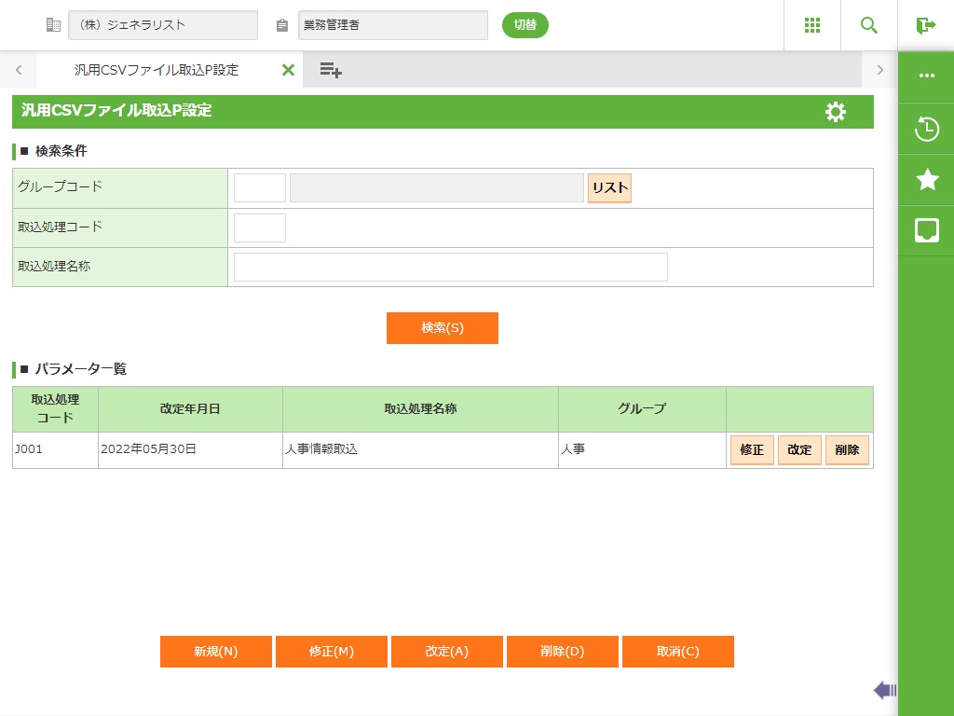Click the search magnifier icon in header
The height and width of the screenshot is (716, 954).
869,25
